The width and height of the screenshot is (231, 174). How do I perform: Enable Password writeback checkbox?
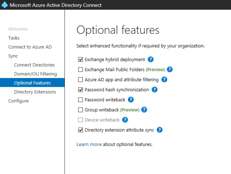[81, 100]
